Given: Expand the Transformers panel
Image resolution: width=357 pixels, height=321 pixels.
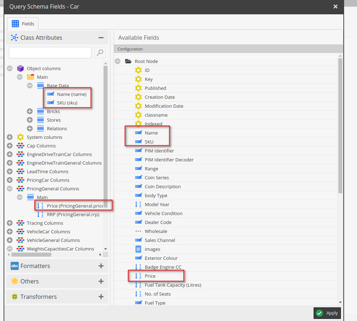Looking at the screenshot, I should tap(101, 297).
